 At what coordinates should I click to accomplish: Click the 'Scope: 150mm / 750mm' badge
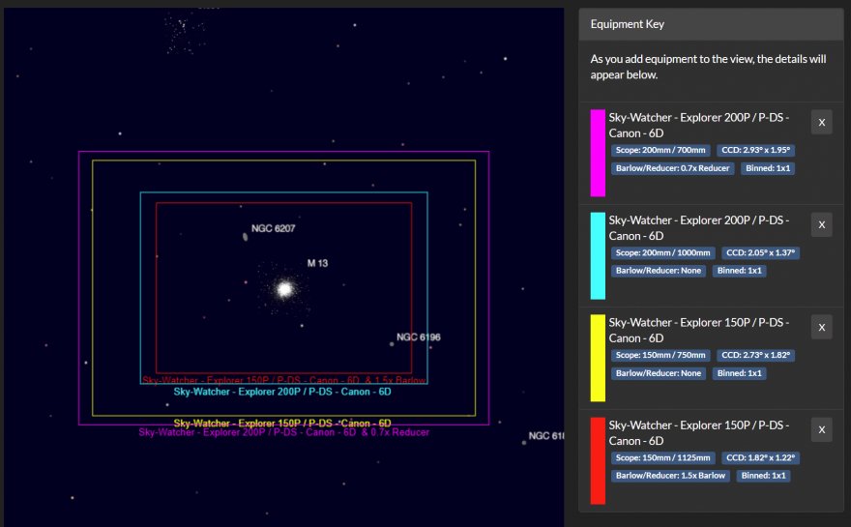click(660, 356)
